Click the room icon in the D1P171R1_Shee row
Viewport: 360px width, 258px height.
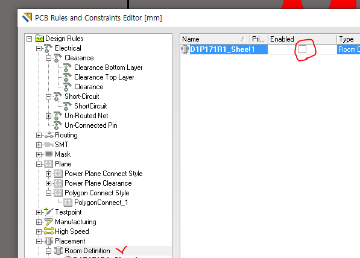[185, 49]
